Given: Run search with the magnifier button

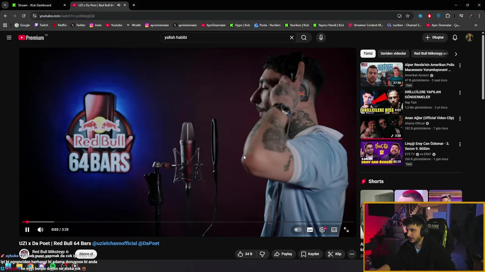Looking at the screenshot, I should (x=304, y=37).
